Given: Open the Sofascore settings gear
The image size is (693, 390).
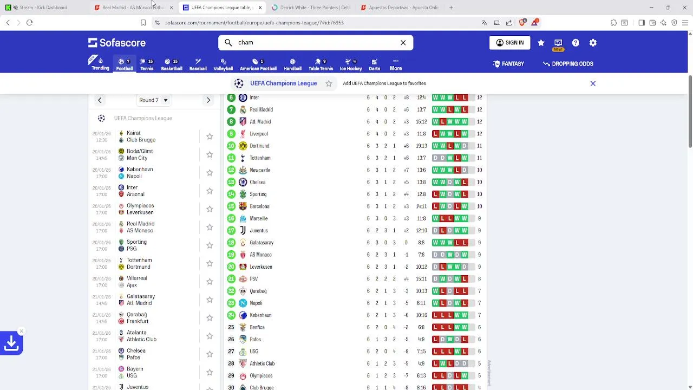Looking at the screenshot, I should (593, 43).
